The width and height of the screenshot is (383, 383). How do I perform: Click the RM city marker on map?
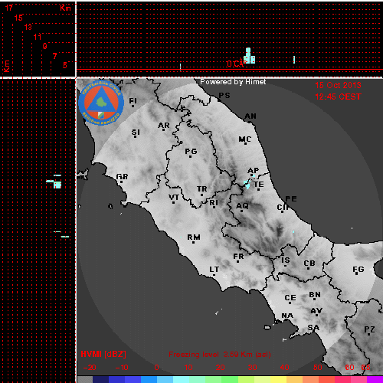click(x=193, y=242)
